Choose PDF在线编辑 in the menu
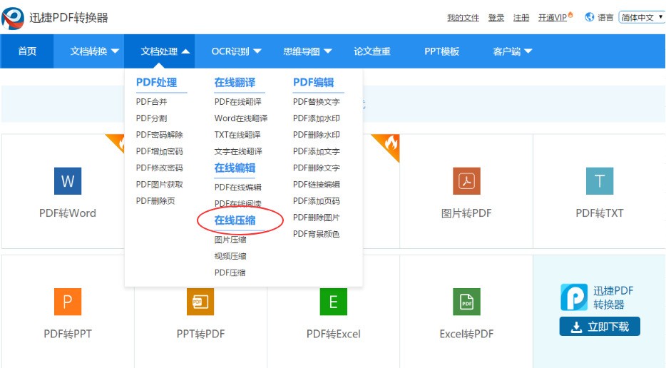Viewport: 666px width, 368px height. (238, 187)
